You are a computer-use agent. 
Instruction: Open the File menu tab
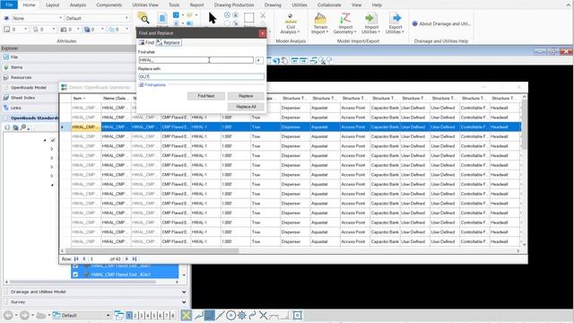click(x=9, y=4)
